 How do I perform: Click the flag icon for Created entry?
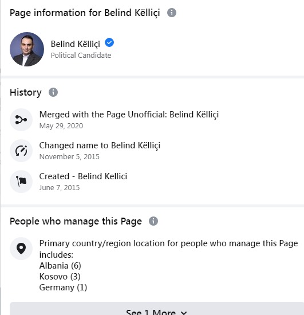click(x=21, y=182)
